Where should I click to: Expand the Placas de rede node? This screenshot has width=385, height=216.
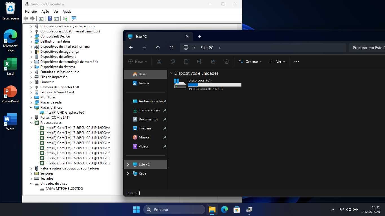pos(31,102)
